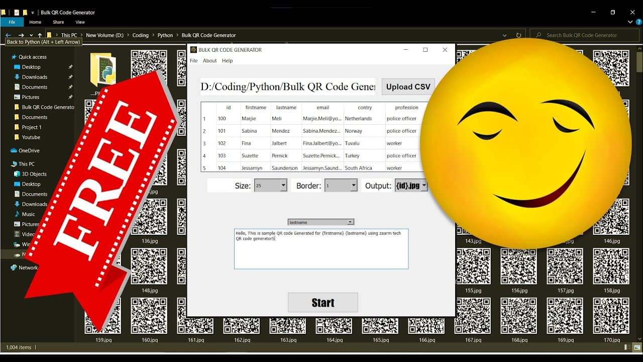
Task: Switch Explorer to large icons view
Action: 636,347
